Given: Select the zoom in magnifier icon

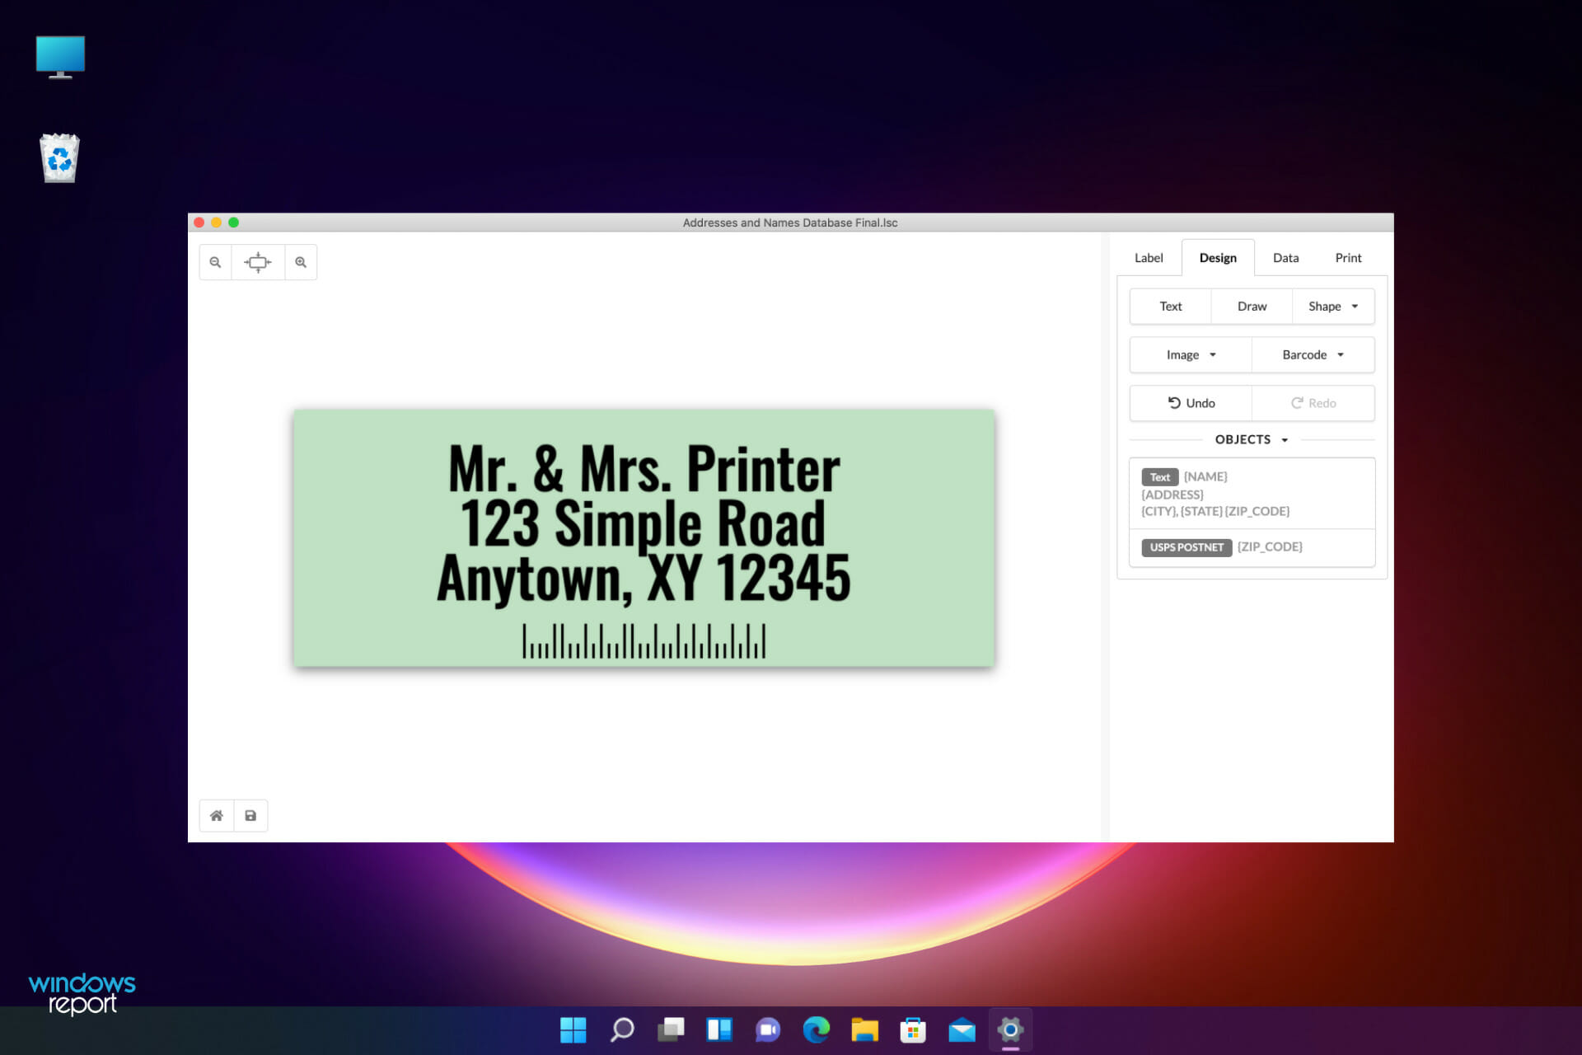Looking at the screenshot, I should [x=302, y=261].
